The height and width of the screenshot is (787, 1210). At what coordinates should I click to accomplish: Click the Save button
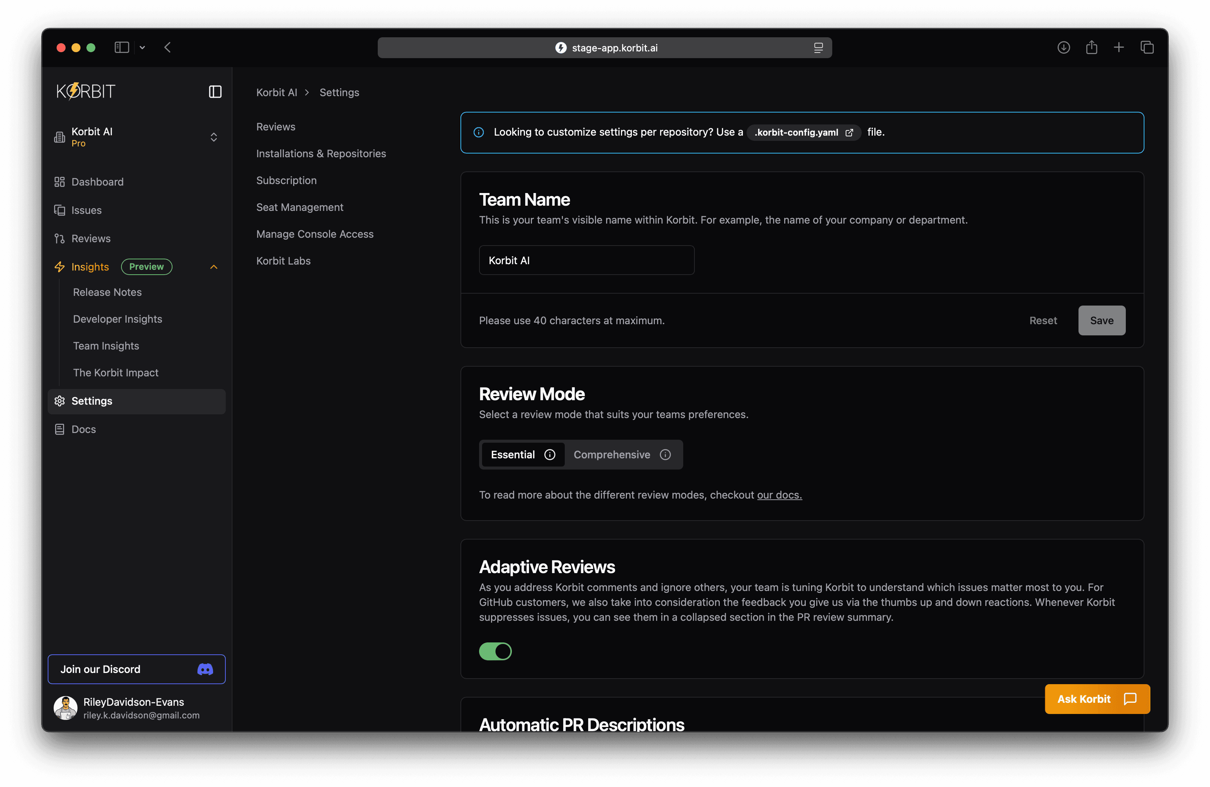click(x=1101, y=320)
